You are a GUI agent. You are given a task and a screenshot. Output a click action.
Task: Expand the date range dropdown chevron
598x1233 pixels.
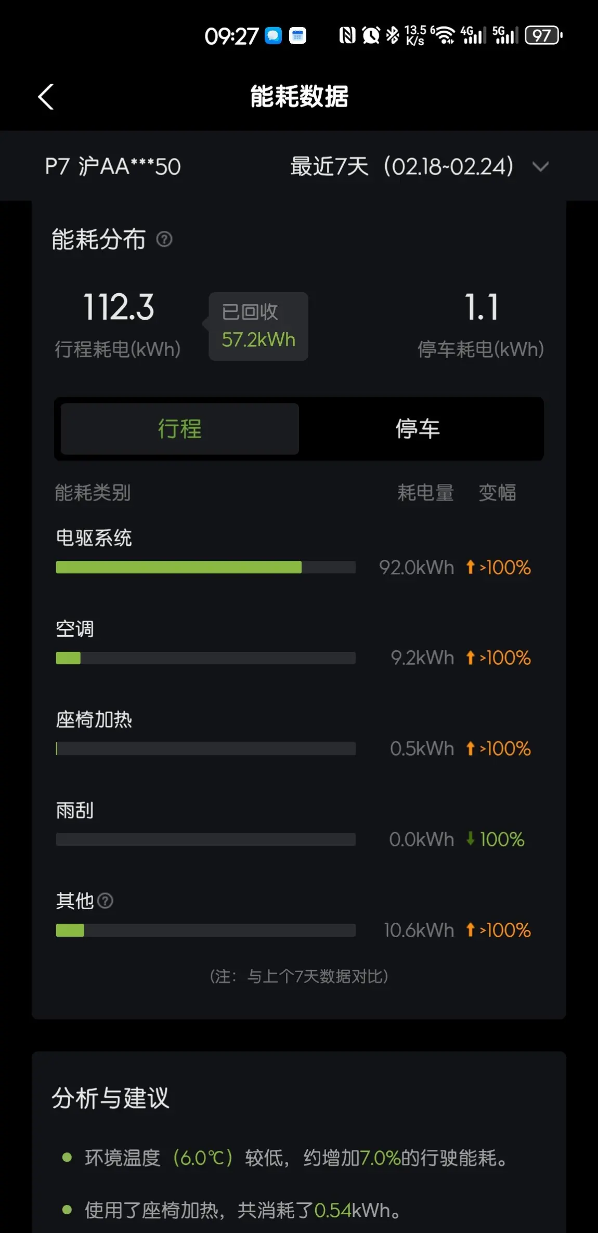coord(541,167)
